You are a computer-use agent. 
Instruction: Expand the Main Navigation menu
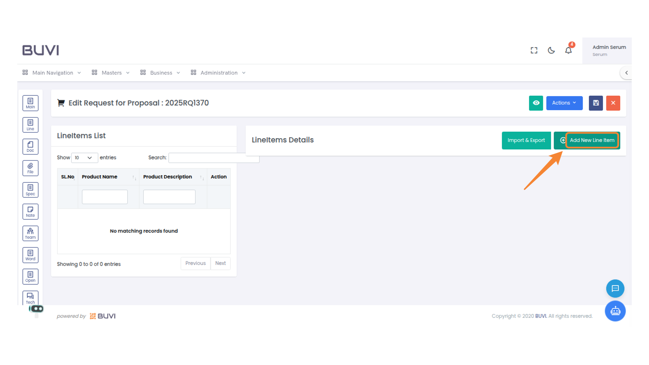[52, 73]
